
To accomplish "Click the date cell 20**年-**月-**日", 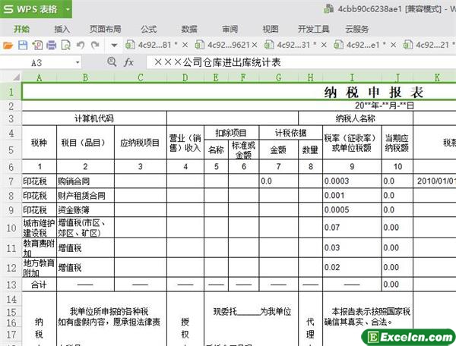I will coord(384,105).
